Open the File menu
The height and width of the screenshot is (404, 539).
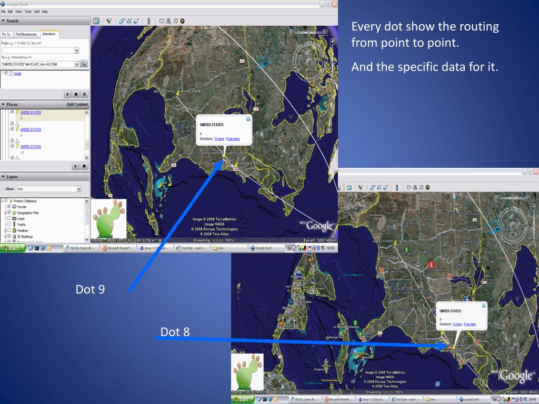(x=3, y=12)
